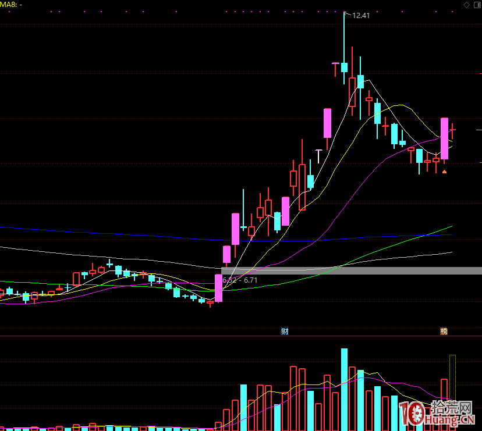The width and height of the screenshot is (482, 431).
Task: Click the small orange triangle signal marker
Action: (444, 172)
